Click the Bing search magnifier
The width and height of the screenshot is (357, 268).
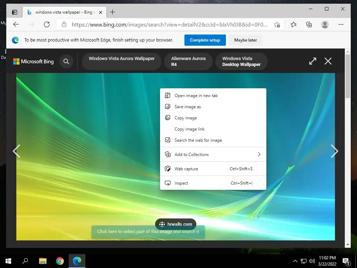point(66,61)
